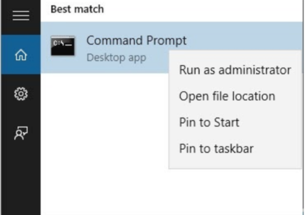Click blank header area right of Best match
The image size is (306, 215).
[203, 10]
